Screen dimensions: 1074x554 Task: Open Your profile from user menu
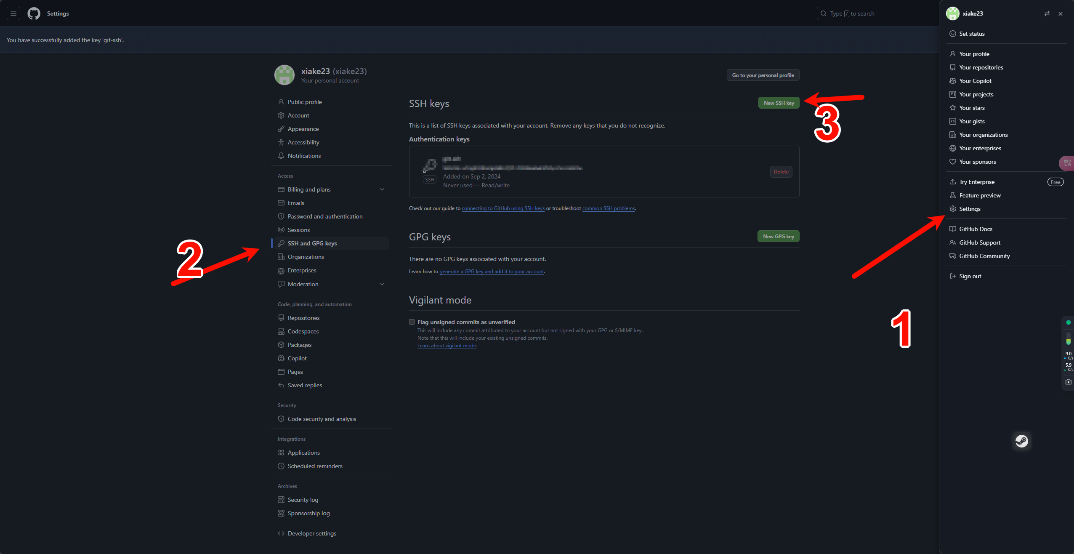(1006, 54)
